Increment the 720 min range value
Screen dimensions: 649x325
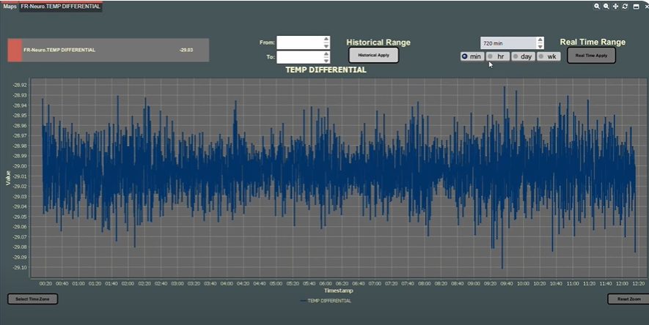540,40
